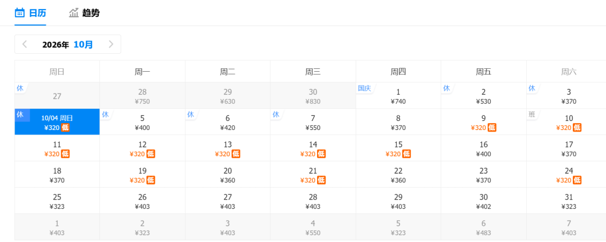Select November 6 priced ¥483
This screenshot has height=242, width=606.
[x=484, y=227]
